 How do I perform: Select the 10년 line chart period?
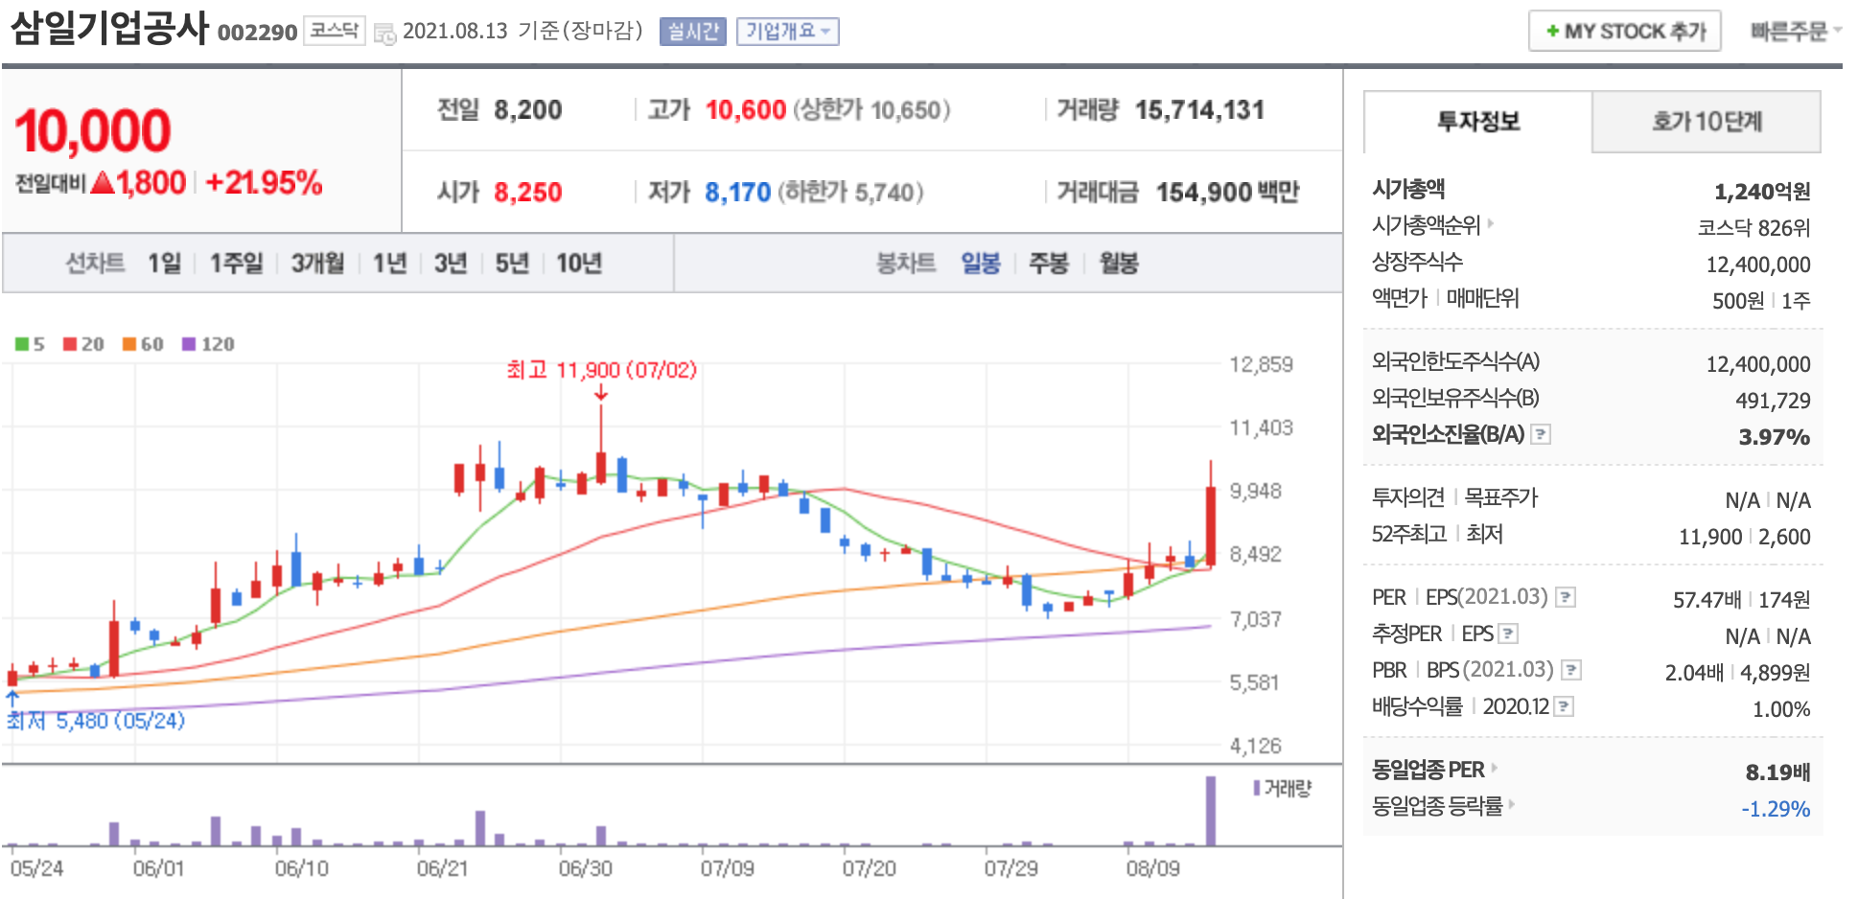579,263
